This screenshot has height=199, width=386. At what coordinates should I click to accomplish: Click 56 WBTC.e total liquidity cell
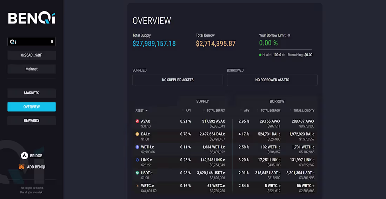305,186
